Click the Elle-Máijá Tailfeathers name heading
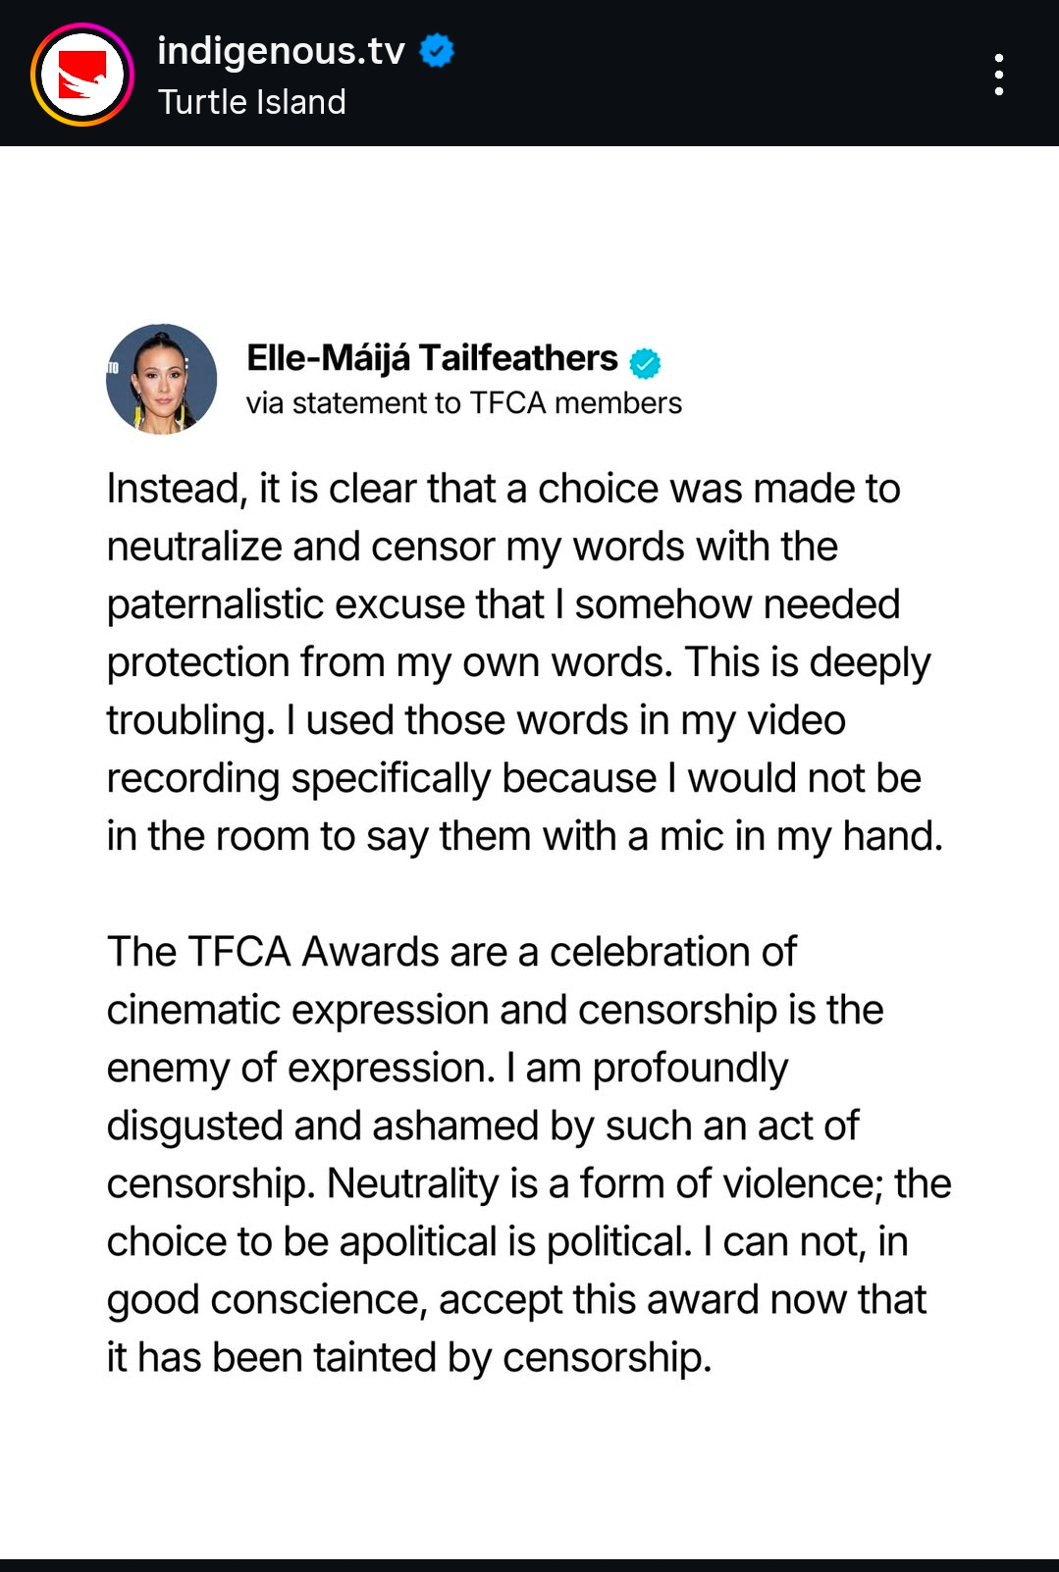This screenshot has height=1572, width=1059. (432, 358)
